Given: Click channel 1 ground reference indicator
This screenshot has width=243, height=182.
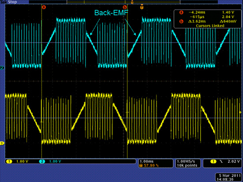Looking at the screenshot, I should click(x=2, y=143).
